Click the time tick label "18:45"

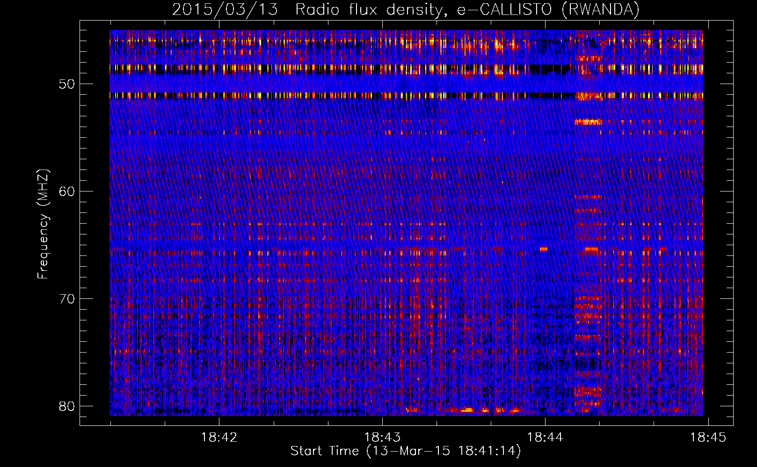[x=708, y=438]
